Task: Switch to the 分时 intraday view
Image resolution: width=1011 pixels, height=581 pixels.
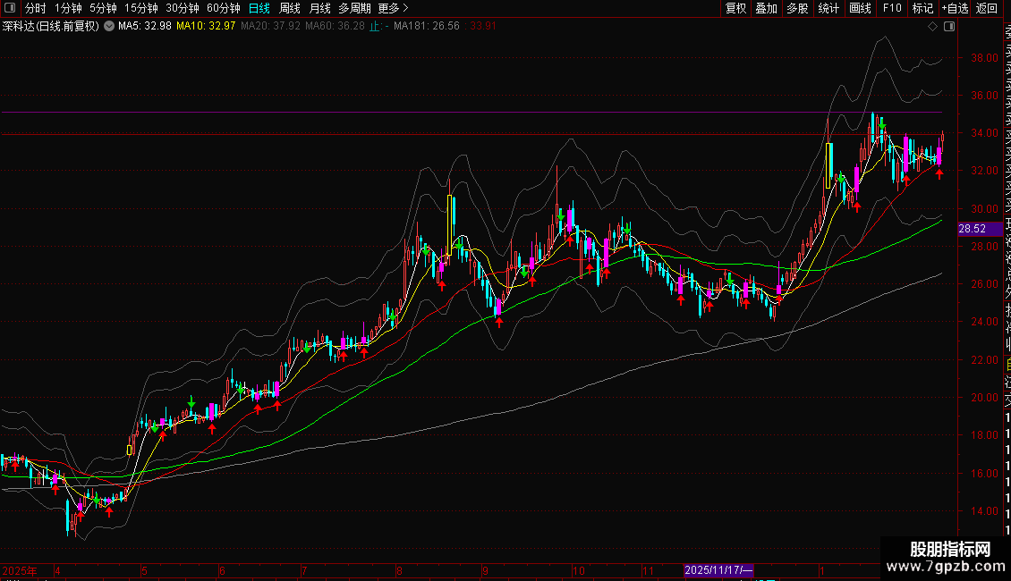Action: coord(35,8)
